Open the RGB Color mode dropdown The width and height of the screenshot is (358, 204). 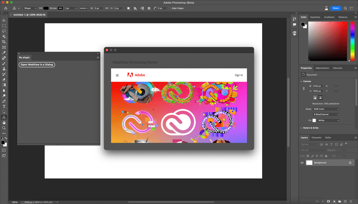click(326, 109)
